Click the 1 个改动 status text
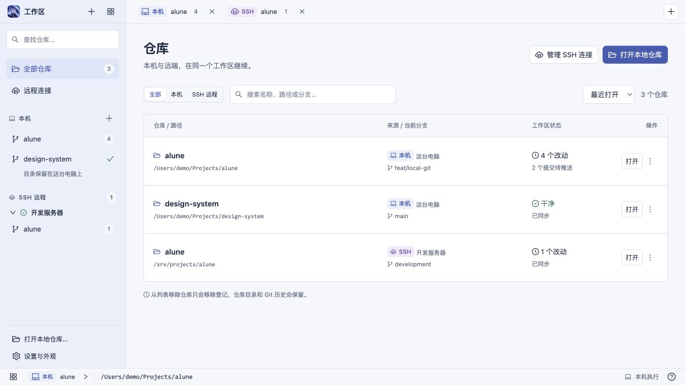Image resolution: width=685 pixels, height=385 pixels. [553, 252]
